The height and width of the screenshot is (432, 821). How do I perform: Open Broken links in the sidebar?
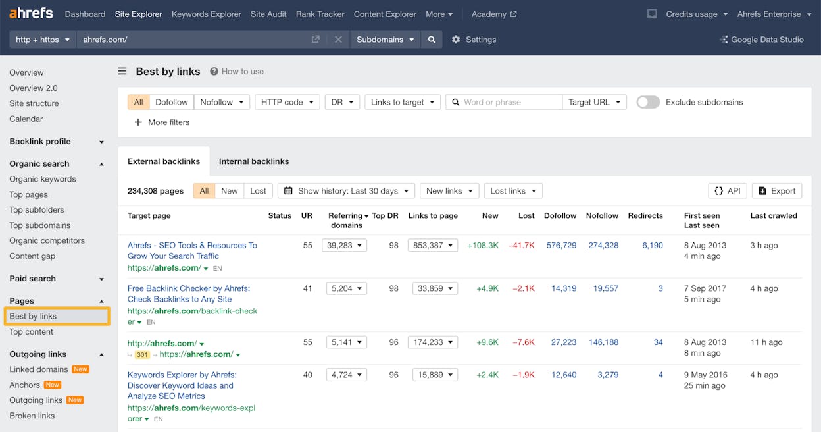tap(32, 416)
